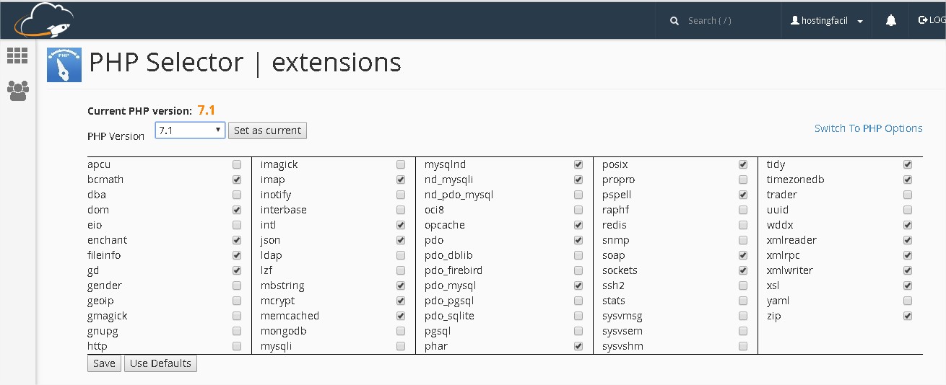Click the PHP Selector page icon
The height and width of the screenshot is (385, 946).
coord(64,65)
